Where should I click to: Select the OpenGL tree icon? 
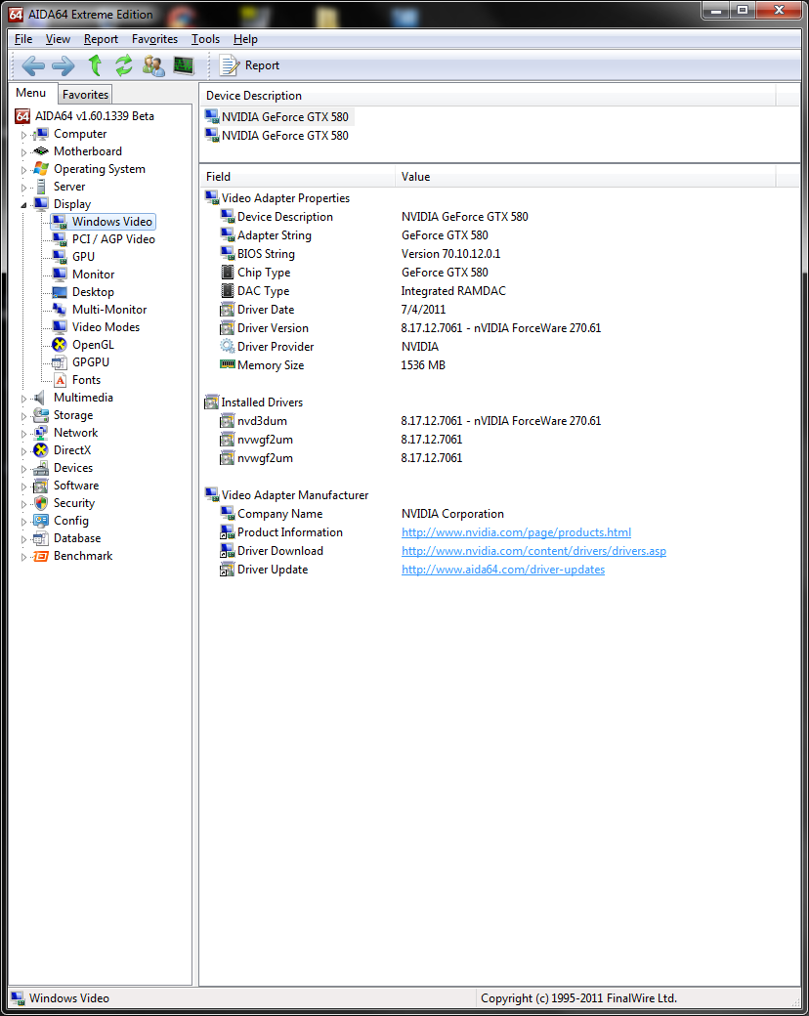pyautogui.click(x=60, y=345)
